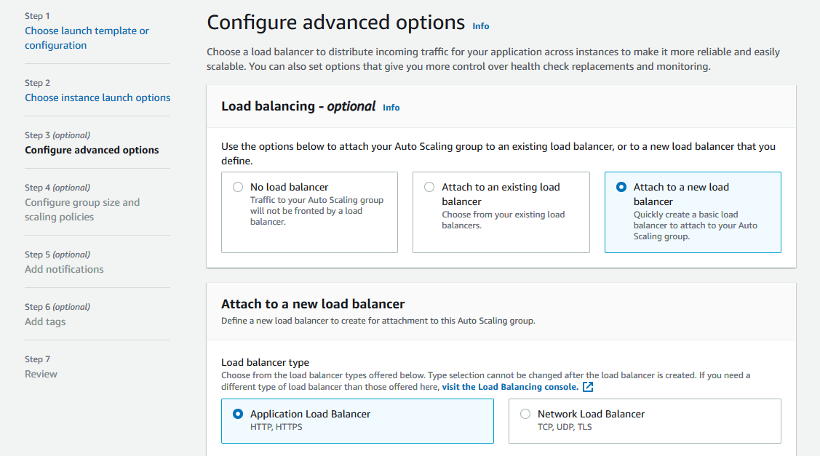Select Network Load Balancer type
Image resolution: width=820 pixels, height=456 pixels.
(x=525, y=414)
